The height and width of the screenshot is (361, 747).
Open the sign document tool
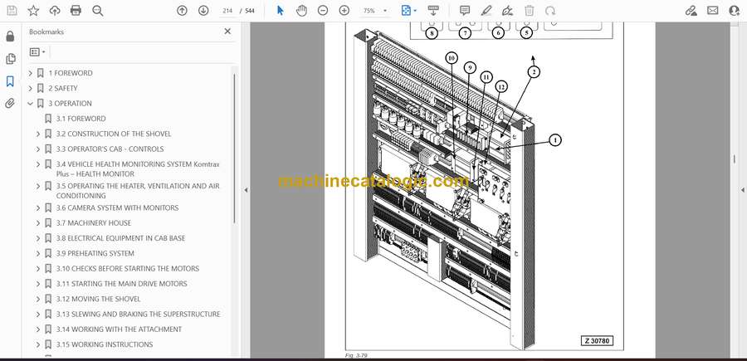tap(507, 11)
